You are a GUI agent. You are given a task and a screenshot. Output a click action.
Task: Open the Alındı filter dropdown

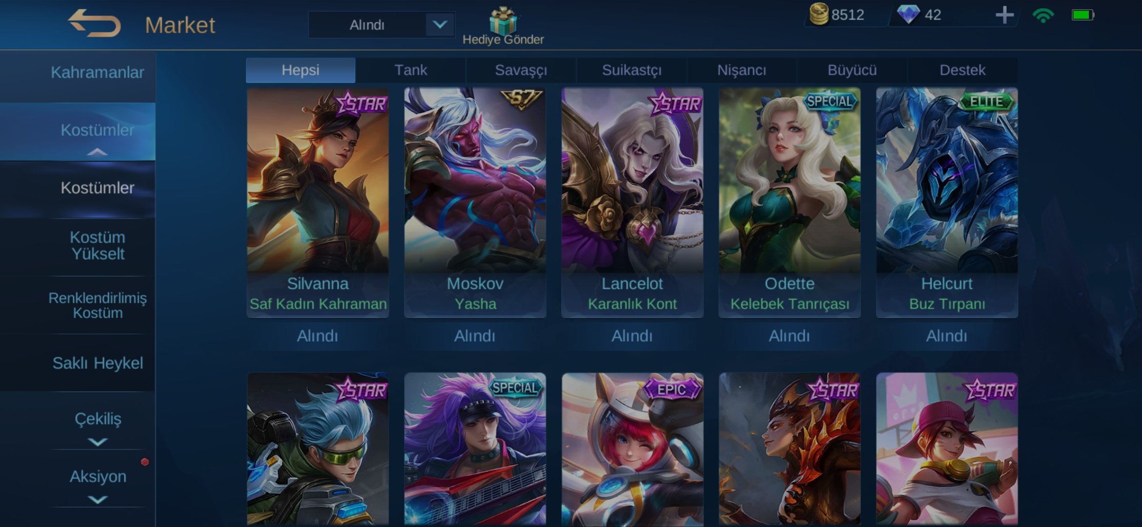point(381,24)
